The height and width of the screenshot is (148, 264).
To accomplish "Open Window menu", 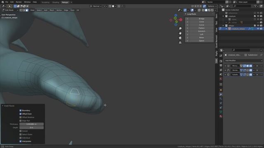I will (x=27, y=2).
